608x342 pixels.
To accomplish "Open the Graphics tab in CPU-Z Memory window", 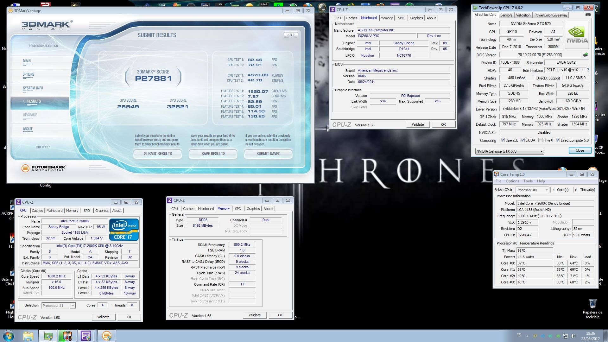I will click(253, 209).
